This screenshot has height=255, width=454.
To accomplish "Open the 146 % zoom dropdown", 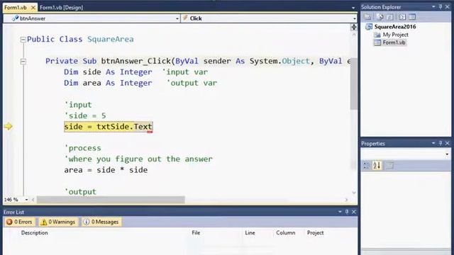I will (x=26, y=200).
